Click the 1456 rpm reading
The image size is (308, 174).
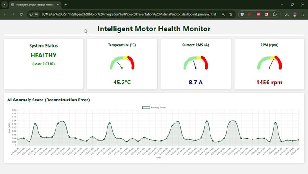269,82
